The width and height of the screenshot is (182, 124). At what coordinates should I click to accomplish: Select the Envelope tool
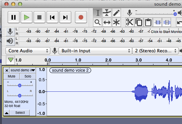tap(107, 13)
